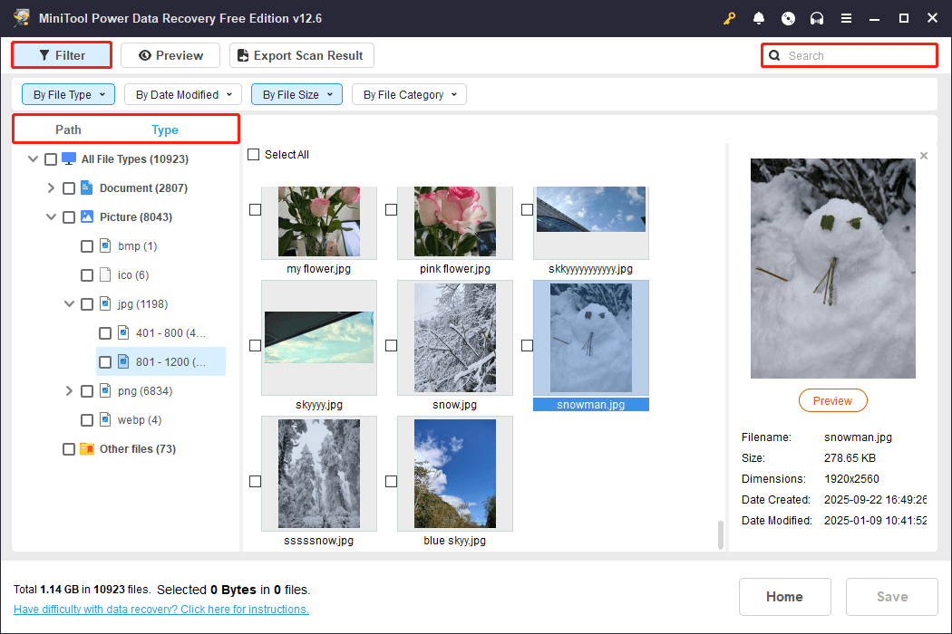The height and width of the screenshot is (634, 952).
Task: Open the notifications bell icon
Action: pyautogui.click(x=759, y=18)
